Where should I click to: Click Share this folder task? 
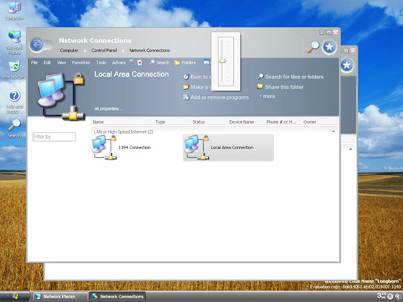(281, 87)
